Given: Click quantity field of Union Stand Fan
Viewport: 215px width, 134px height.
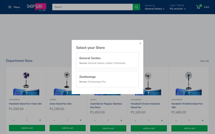Looking at the screenshot, I should pyautogui.click(x=67, y=120).
